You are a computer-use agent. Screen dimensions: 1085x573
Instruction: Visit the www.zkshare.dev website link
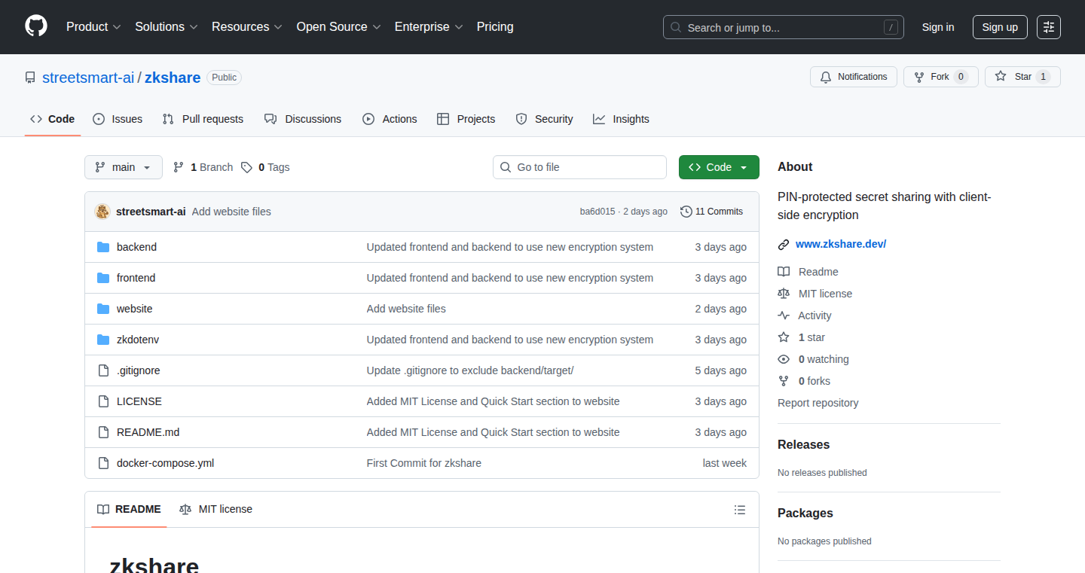click(841, 244)
